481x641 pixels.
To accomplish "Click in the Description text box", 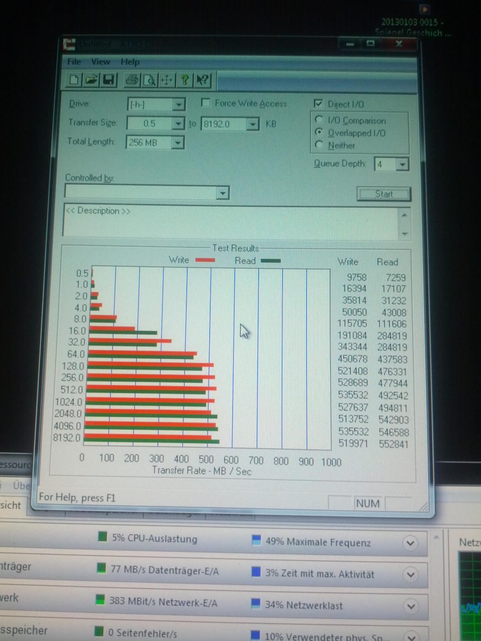I will coord(231,221).
